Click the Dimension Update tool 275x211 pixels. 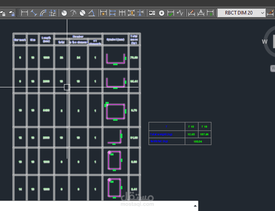point(210,13)
